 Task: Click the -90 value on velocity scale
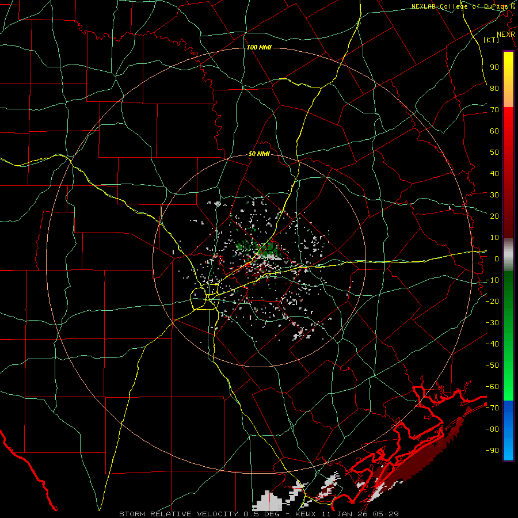(x=492, y=450)
